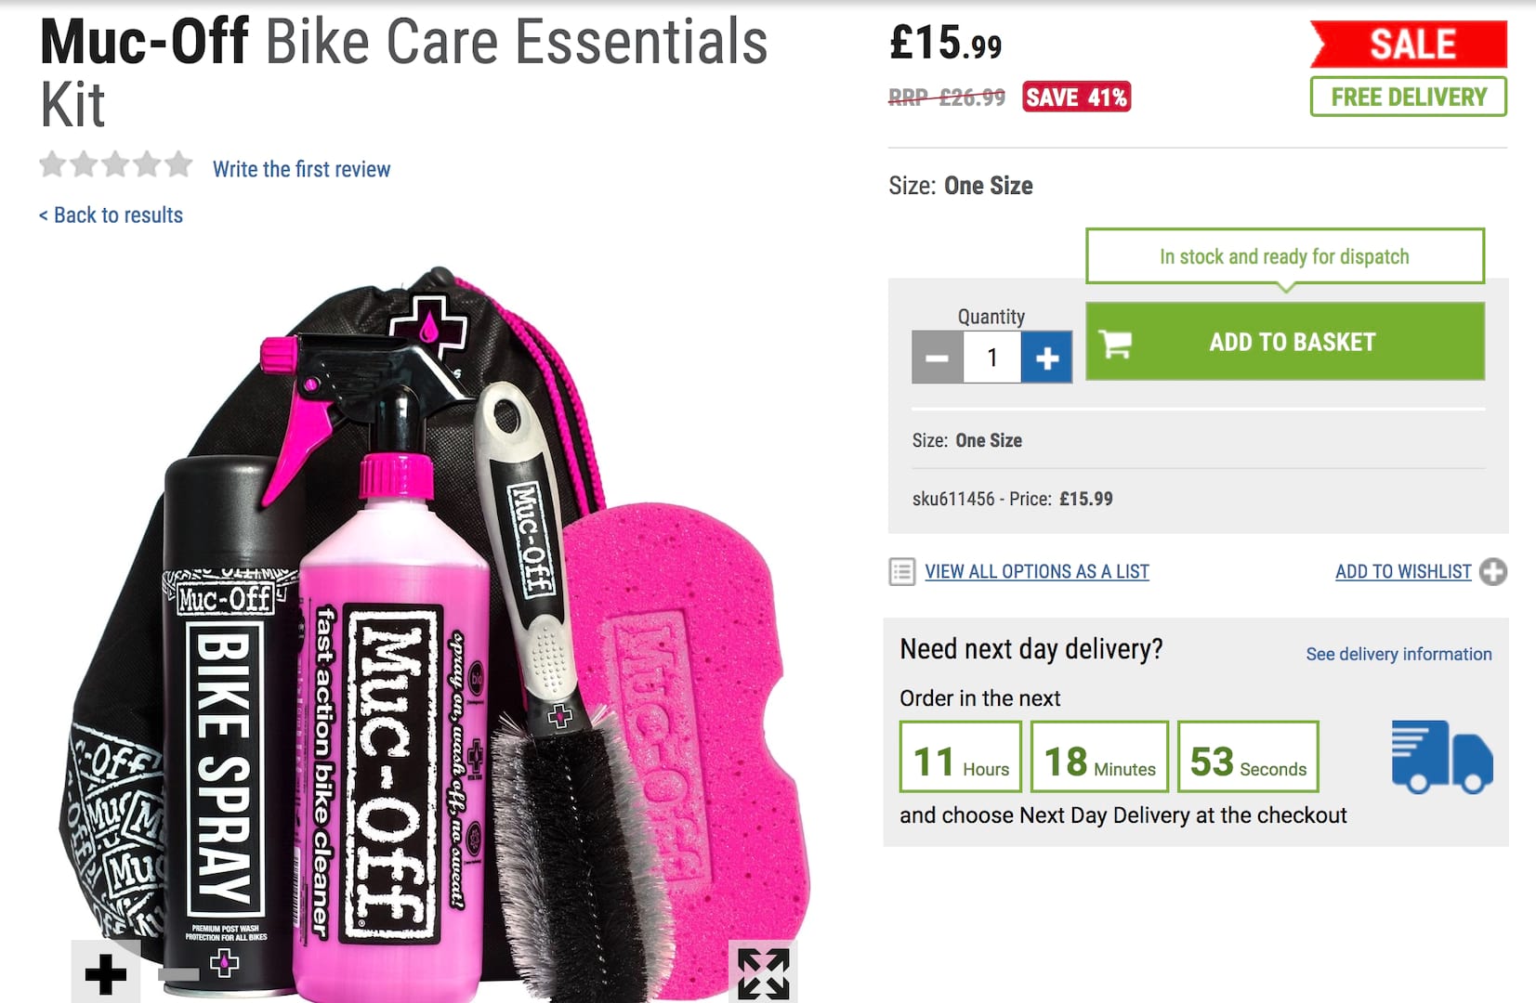This screenshot has height=1003, width=1536.
Task: Click the list view options icon
Action: 901,572
